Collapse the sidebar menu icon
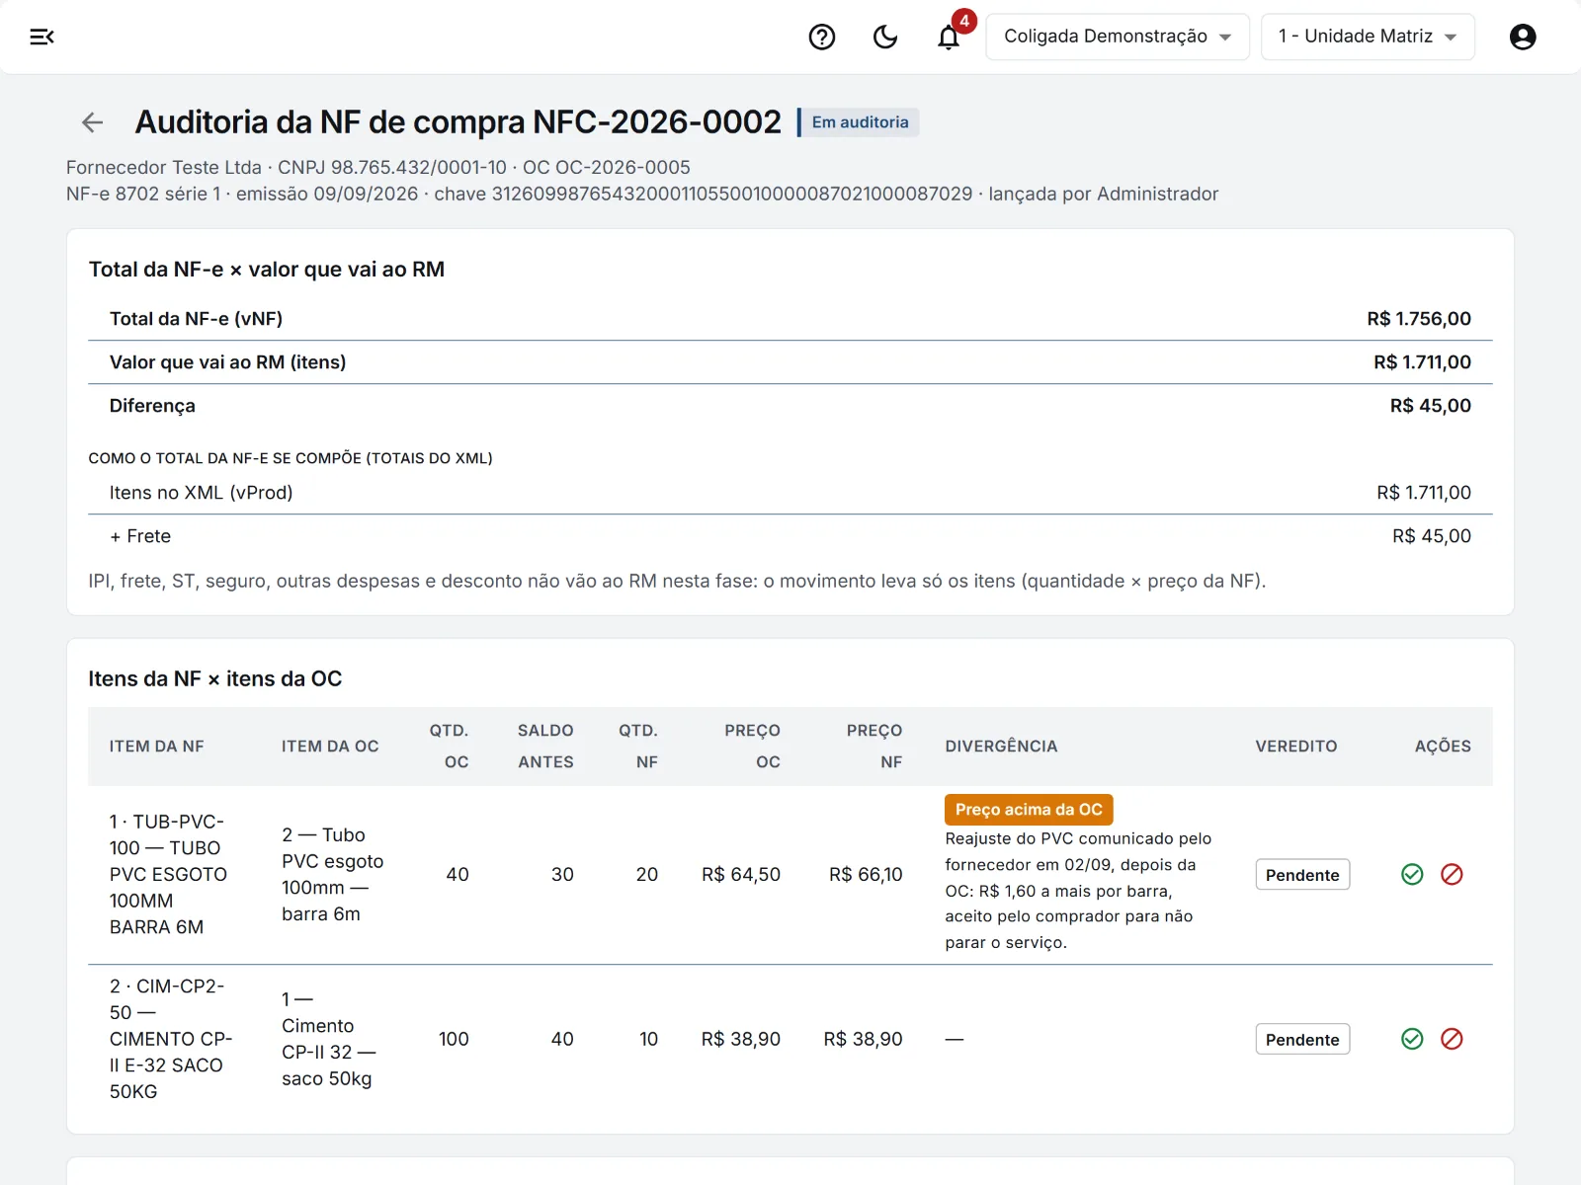The height and width of the screenshot is (1185, 1581). pyautogui.click(x=42, y=37)
